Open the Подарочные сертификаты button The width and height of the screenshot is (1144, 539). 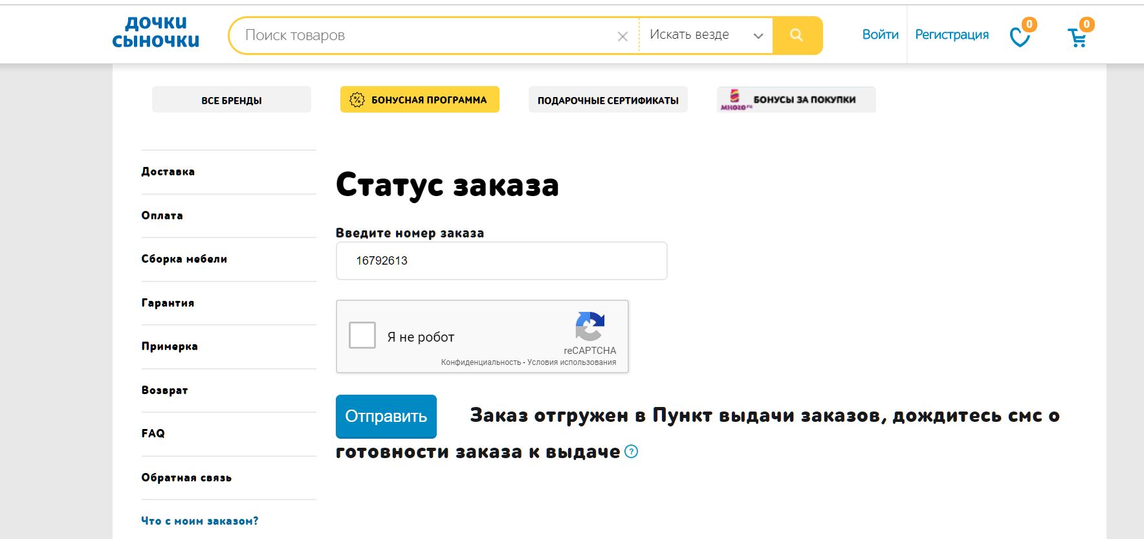pos(608,100)
